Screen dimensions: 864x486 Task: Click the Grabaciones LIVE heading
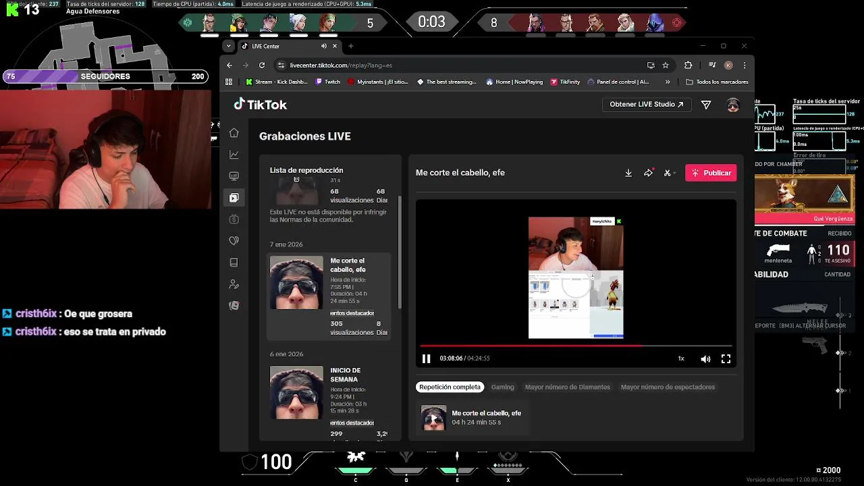pos(305,136)
